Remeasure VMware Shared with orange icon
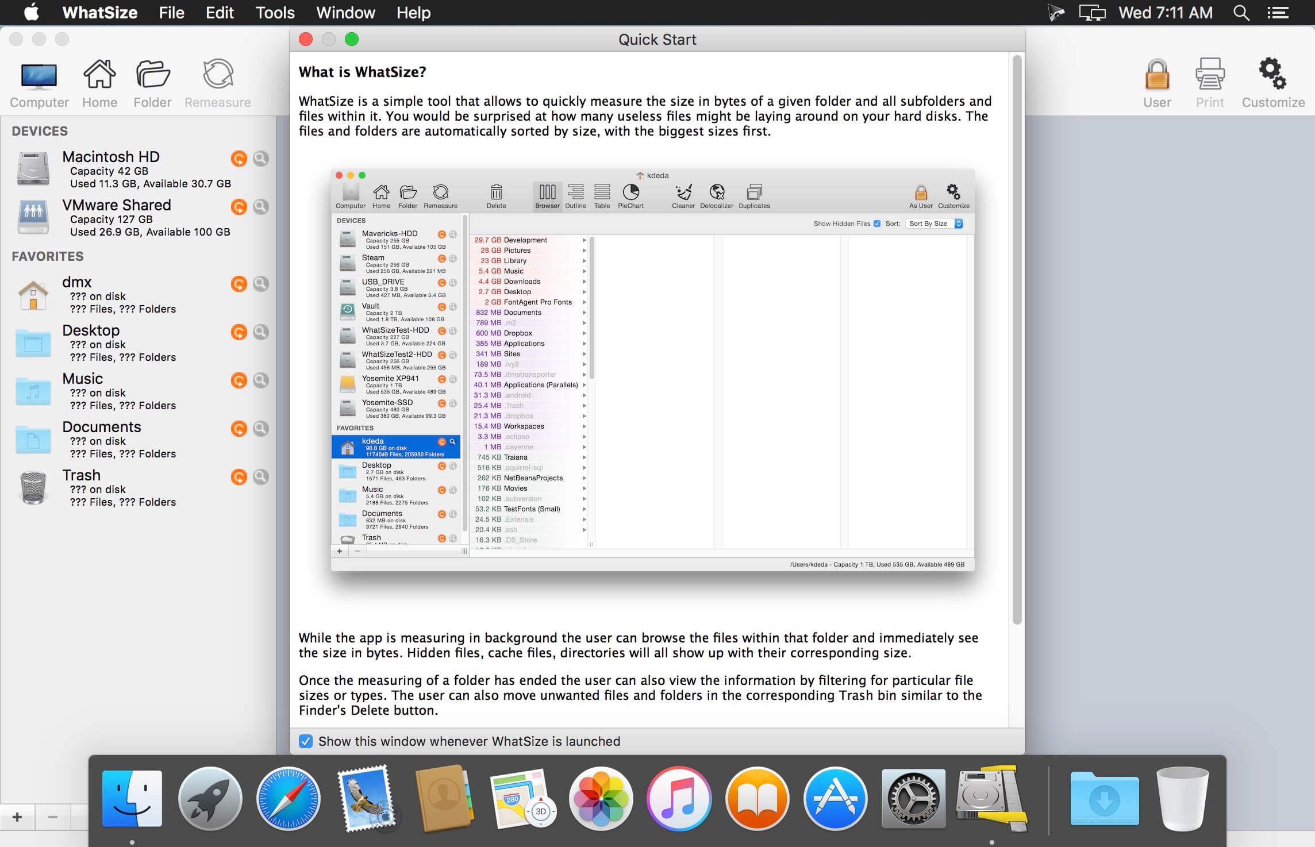The width and height of the screenshot is (1315, 847). coord(239,206)
